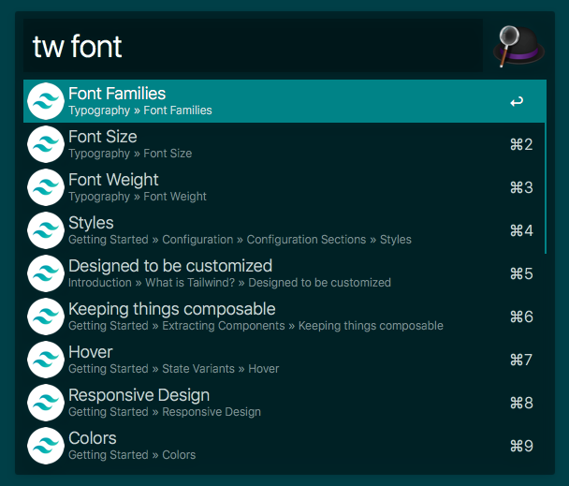
Task: Click the ⌘6 shortcut label
Action: [x=521, y=317]
